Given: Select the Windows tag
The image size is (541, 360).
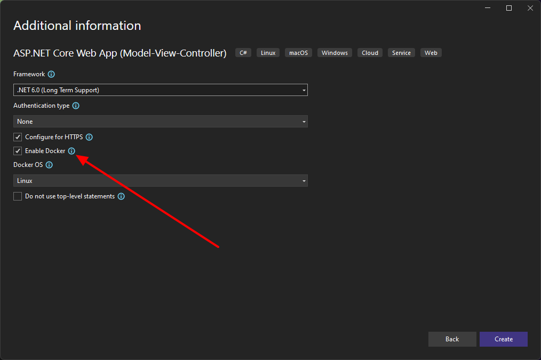Looking at the screenshot, I should point(335,53).
